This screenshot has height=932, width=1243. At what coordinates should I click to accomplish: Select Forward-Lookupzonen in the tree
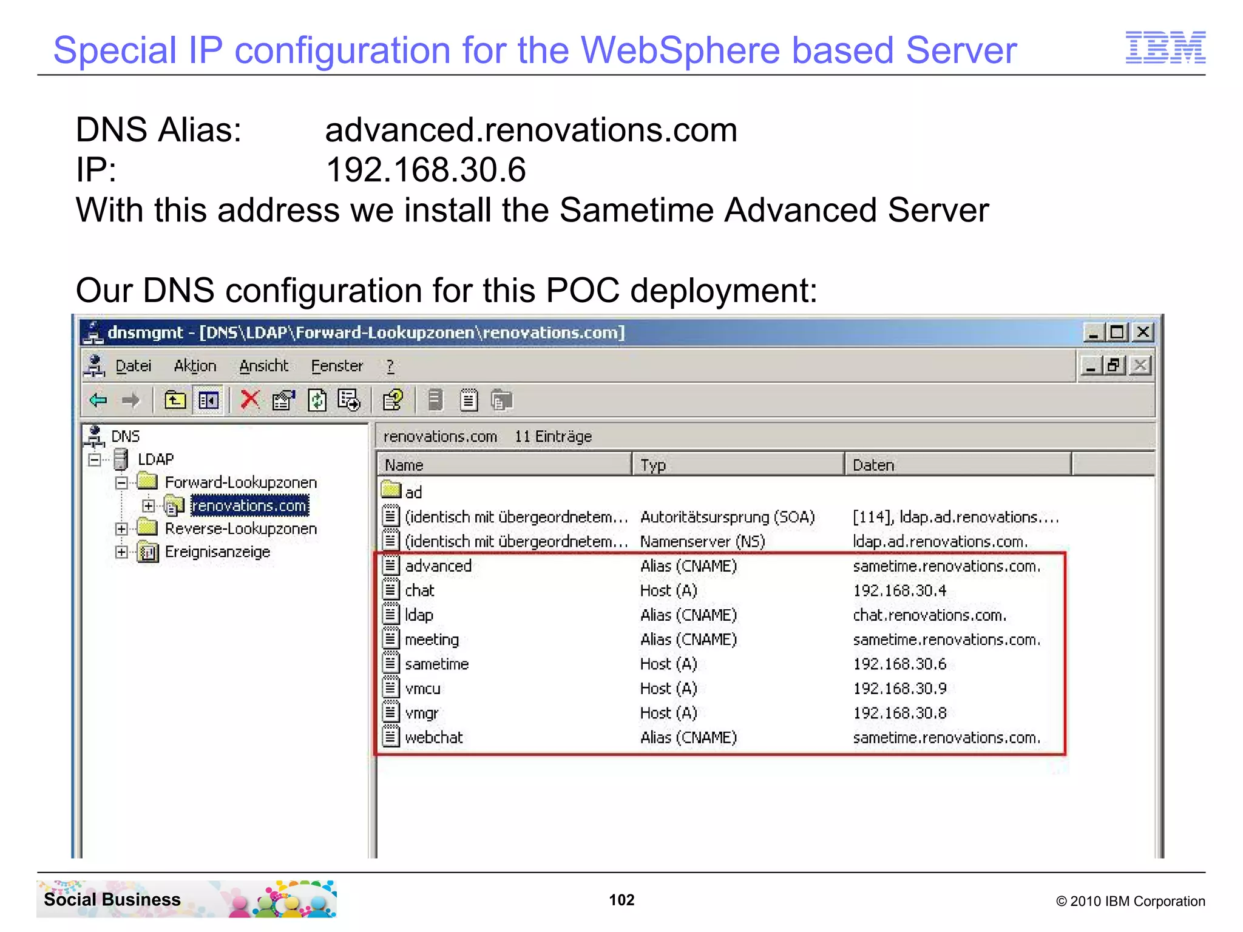pos(241,482)
